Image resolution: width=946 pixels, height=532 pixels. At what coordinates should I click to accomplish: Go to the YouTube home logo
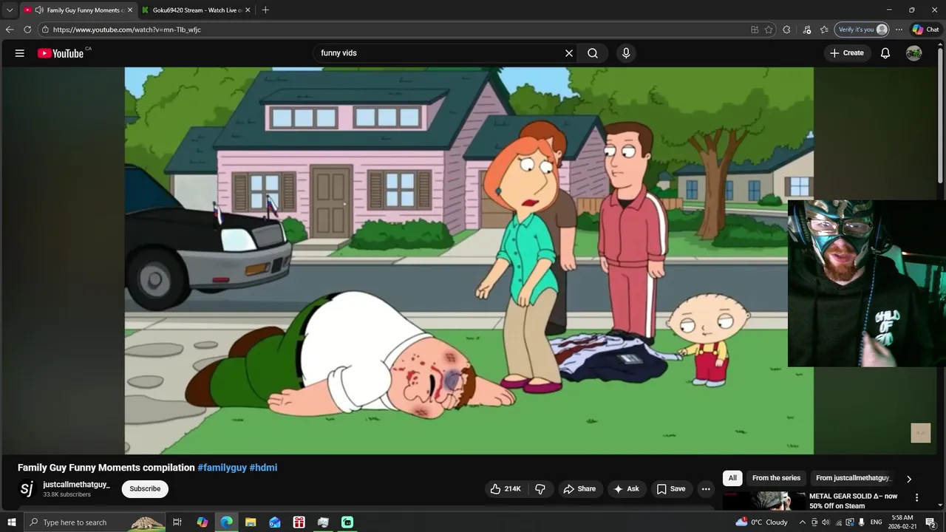point(61,53)
